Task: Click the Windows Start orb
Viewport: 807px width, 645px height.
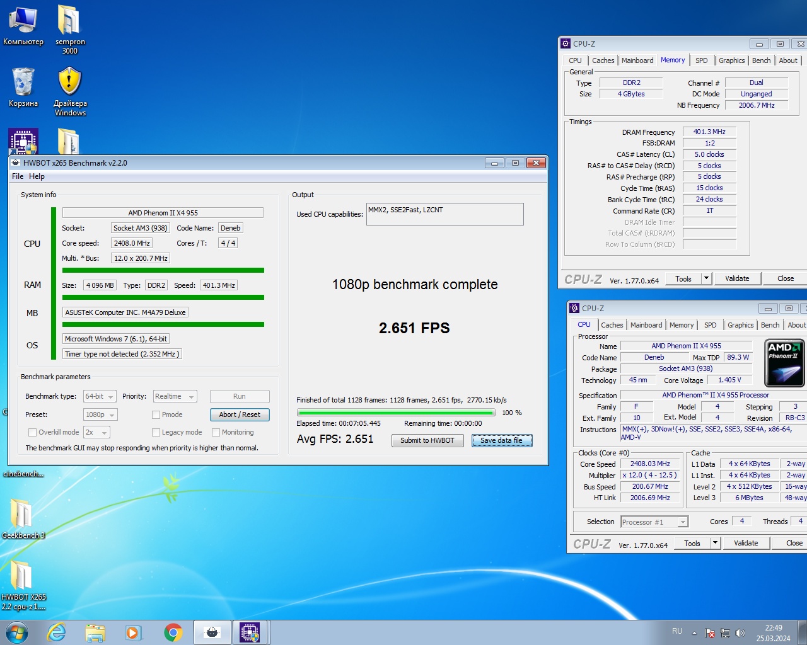Action: coord(17,632)
